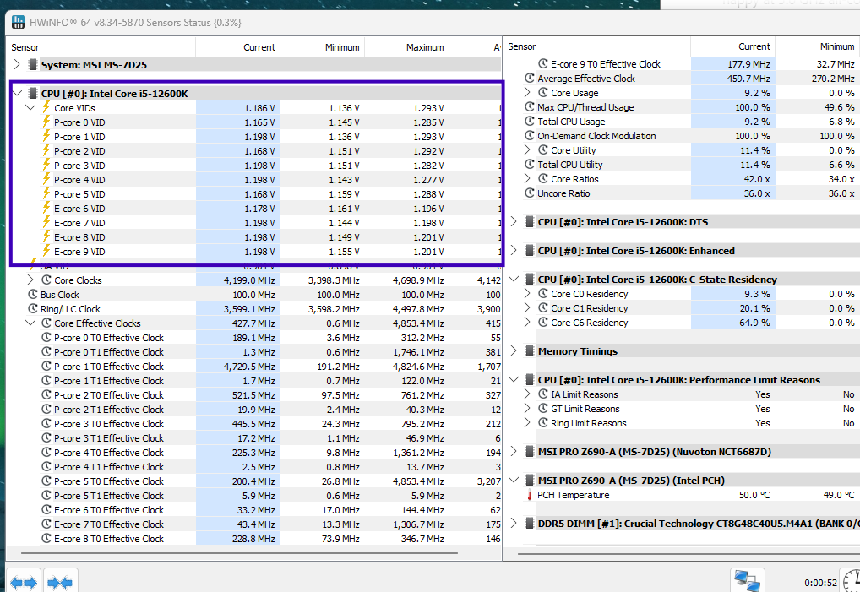Select the PCH Temperature row
The height and width of the screenshot is (592, 860).
tap(682, 495)
